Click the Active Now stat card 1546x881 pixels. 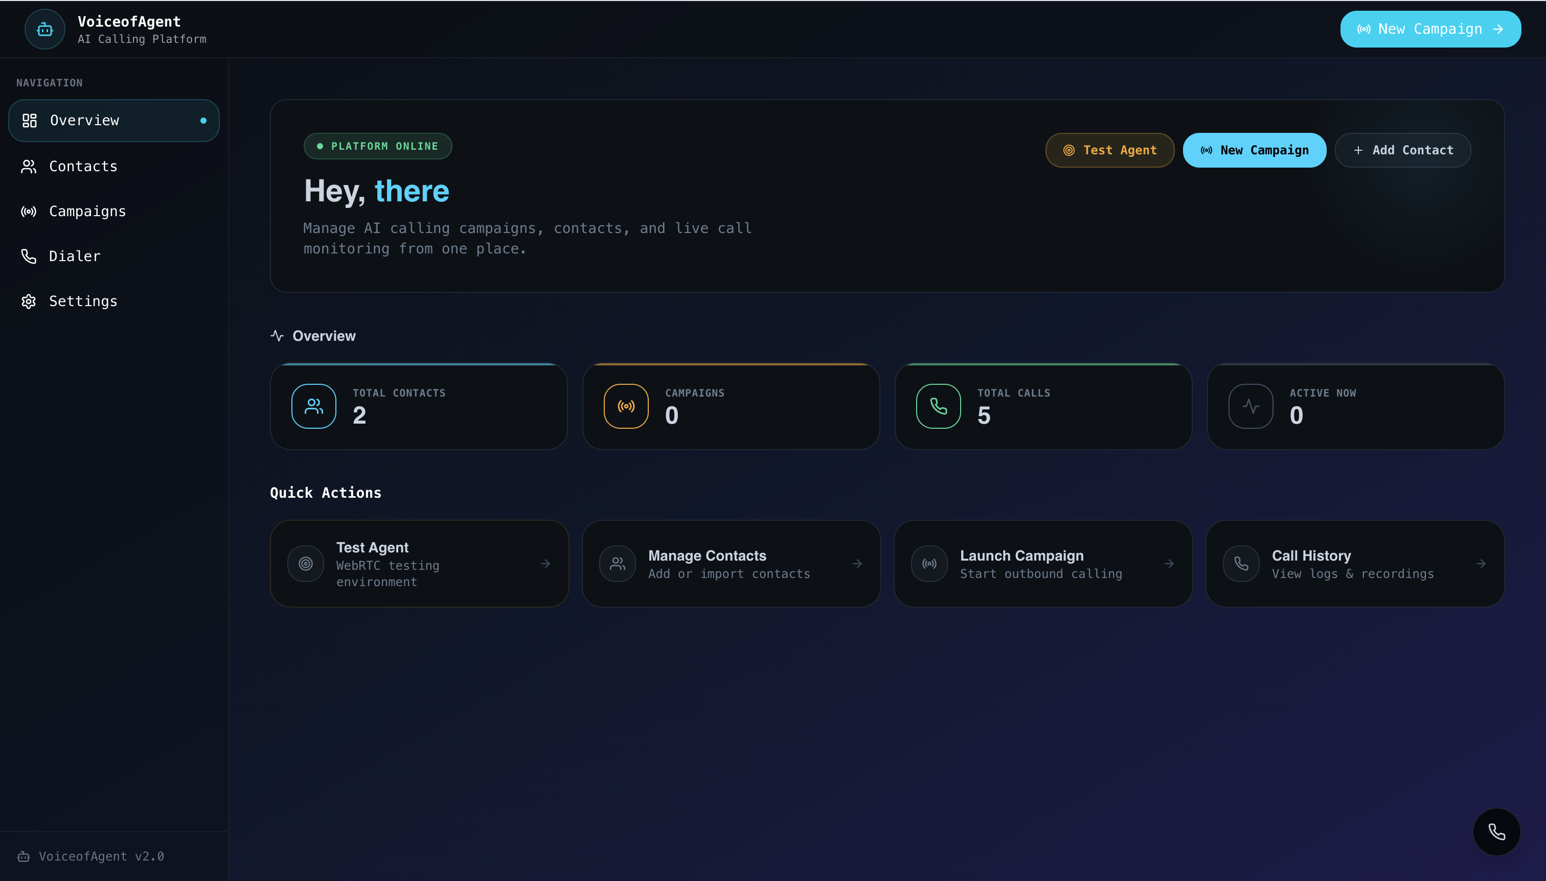point(1355,406)
